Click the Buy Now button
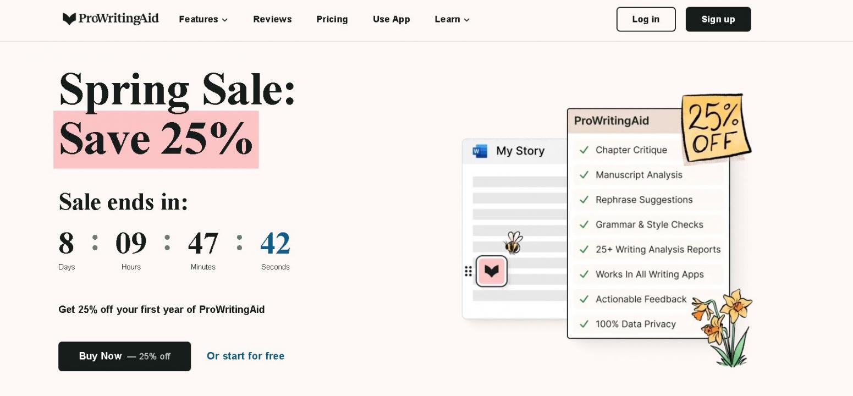 pyautogui.click(x=124, y=356)
